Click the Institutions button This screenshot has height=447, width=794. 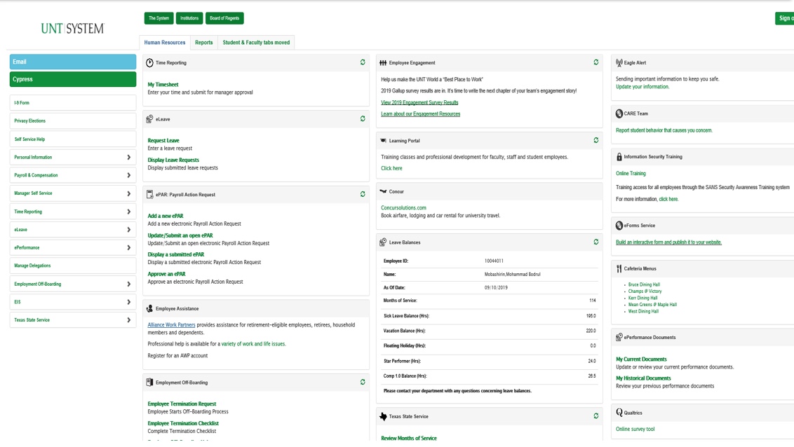[189, 18]
